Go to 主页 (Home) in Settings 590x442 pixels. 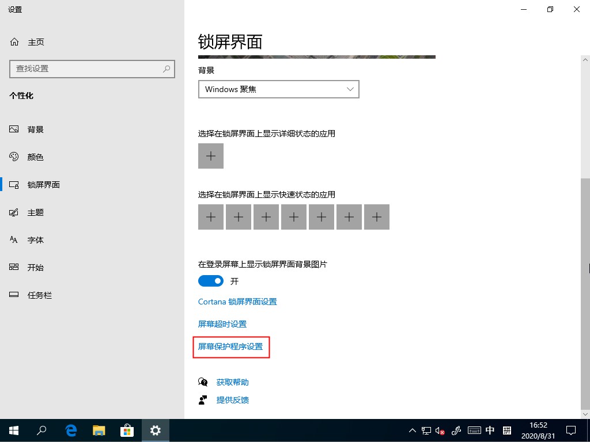(36, 41)
